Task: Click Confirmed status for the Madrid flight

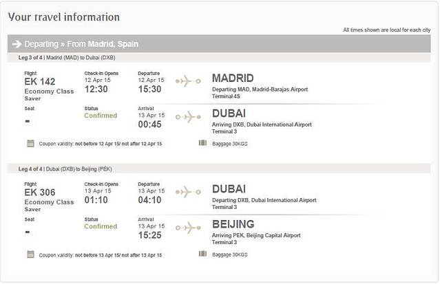Action: pos(101,116)
